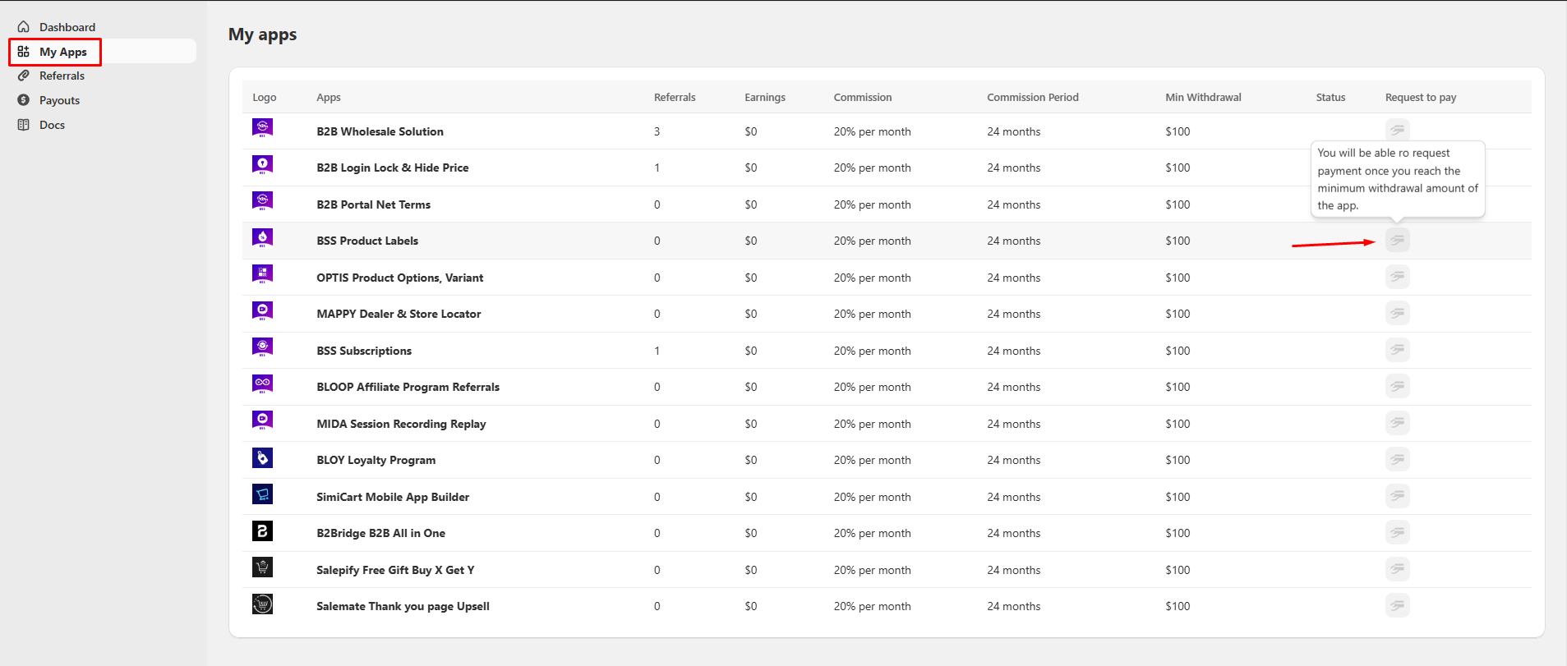Viewport: 1567px width, 666px height.
Task: Click the Salemate Thank you page Upsell logo
Action: click(262, 604)
